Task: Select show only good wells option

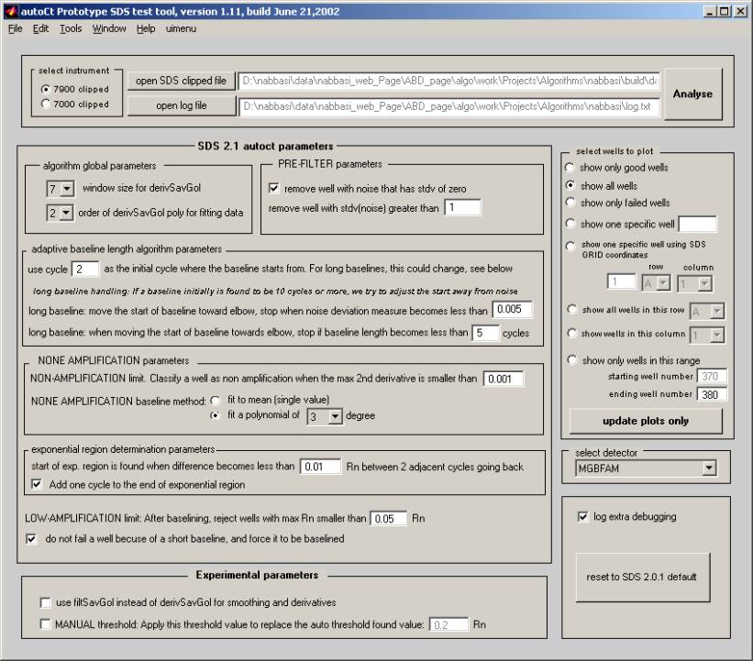Action: [570, 168]
